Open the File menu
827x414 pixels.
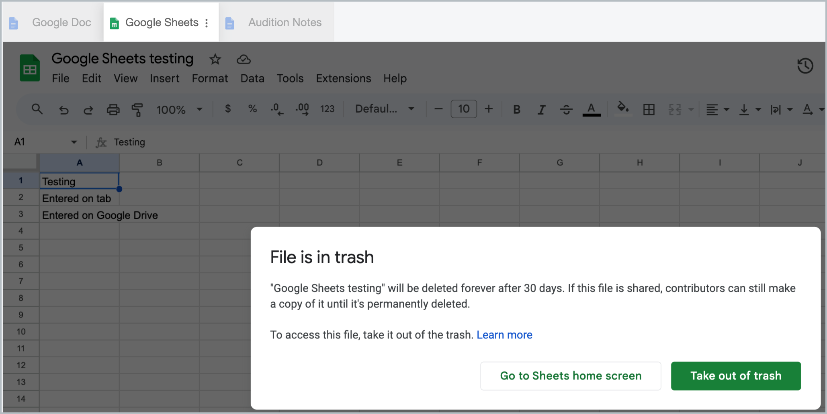pyautogui.click(x=61, y=78)
